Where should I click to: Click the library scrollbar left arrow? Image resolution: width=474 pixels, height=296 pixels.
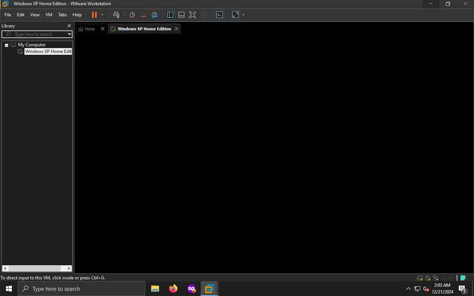(x=5, y=268)
